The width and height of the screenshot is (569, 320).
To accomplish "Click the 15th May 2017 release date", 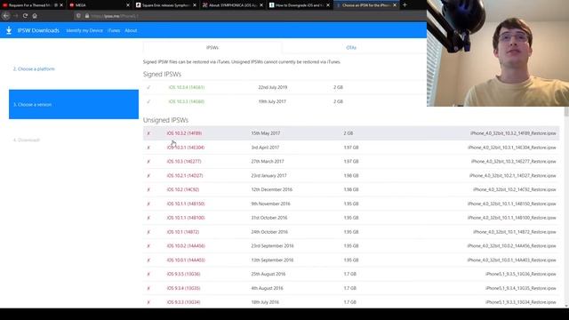I will (266, 133).
